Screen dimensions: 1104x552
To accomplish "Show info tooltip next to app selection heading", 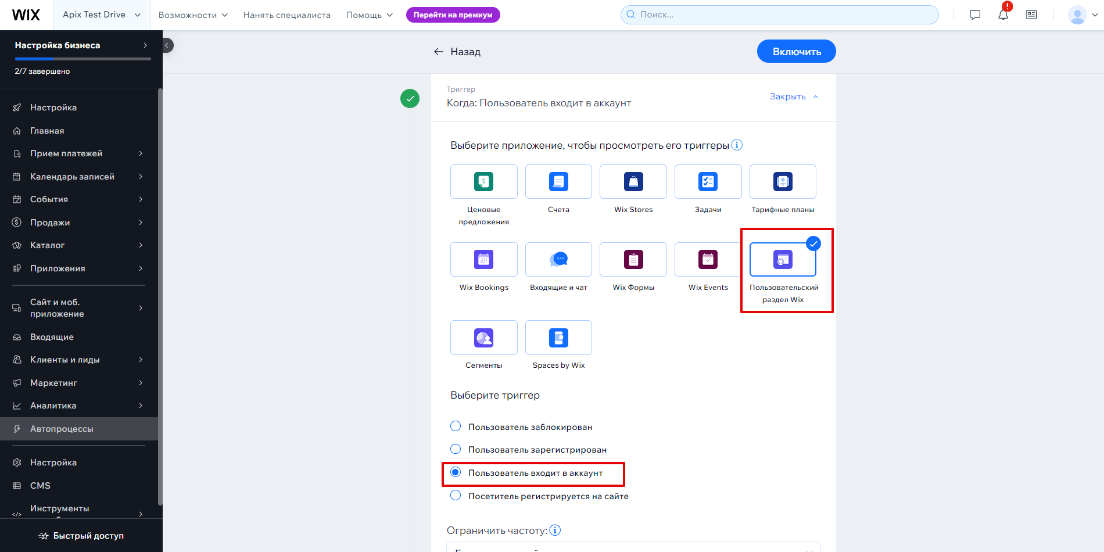I will pos(737,145).
